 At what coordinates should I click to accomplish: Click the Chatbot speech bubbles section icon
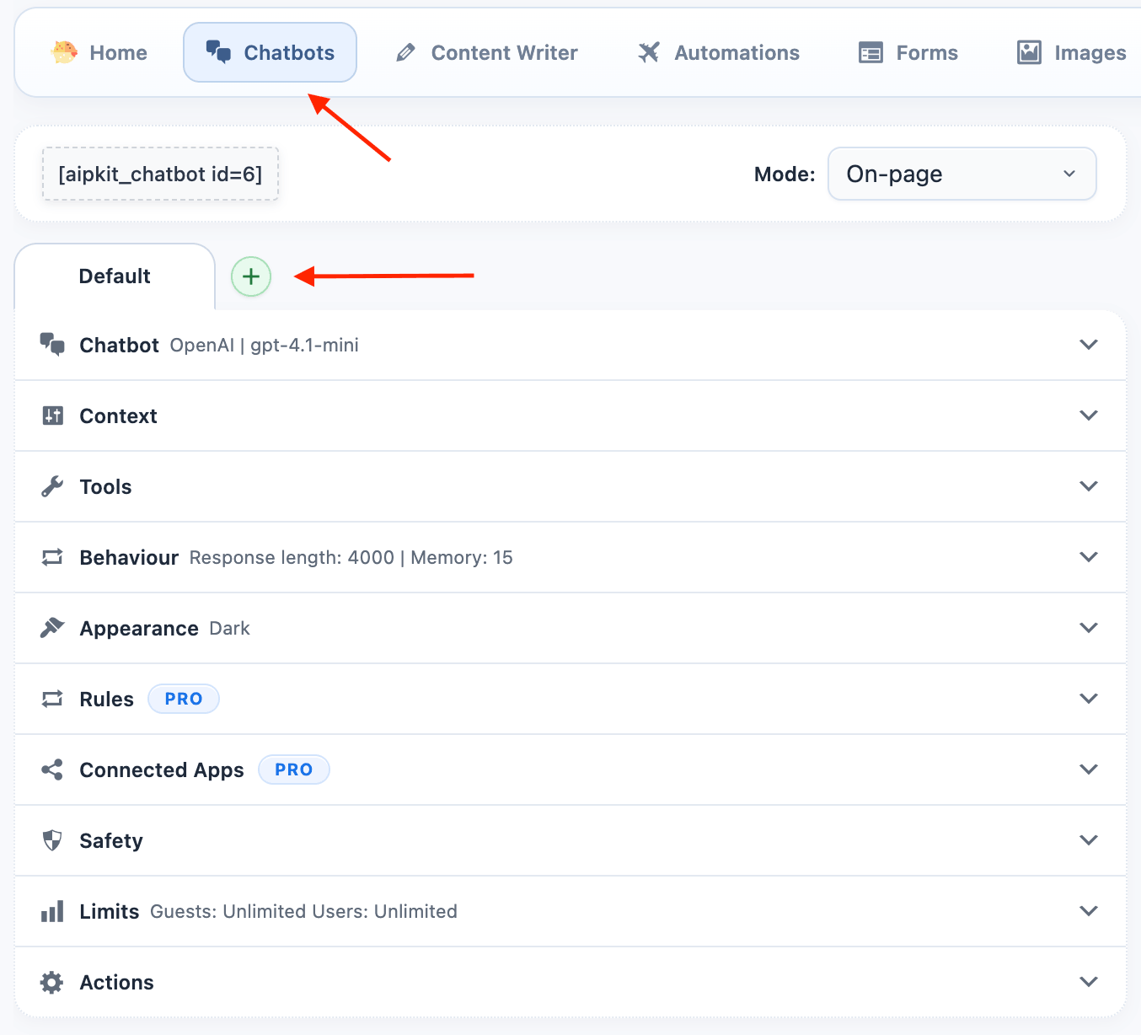(x=52, y=345)
